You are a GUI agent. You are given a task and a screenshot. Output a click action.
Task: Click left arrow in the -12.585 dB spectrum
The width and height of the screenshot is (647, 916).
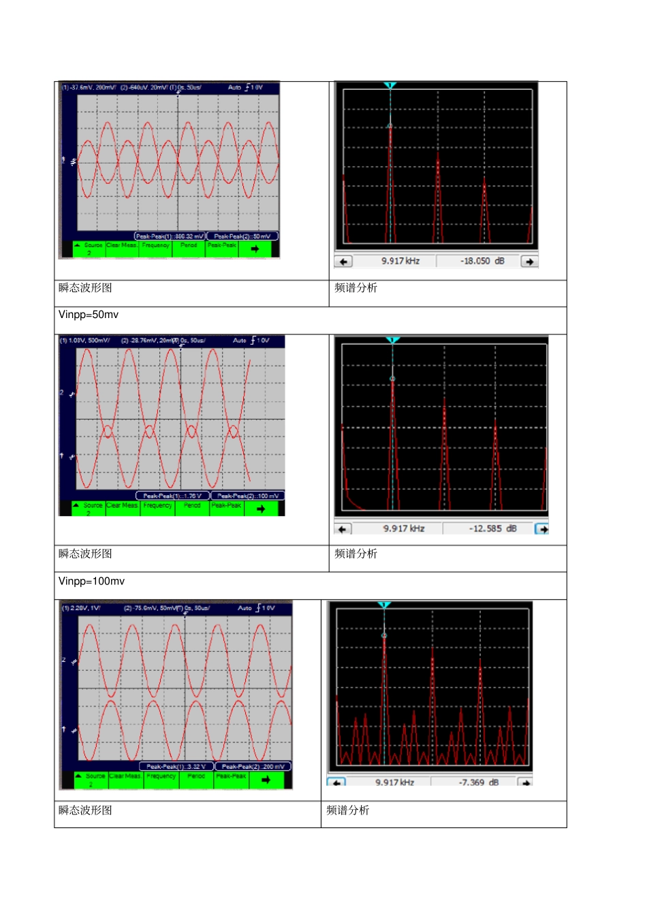(x=343, y=529)
